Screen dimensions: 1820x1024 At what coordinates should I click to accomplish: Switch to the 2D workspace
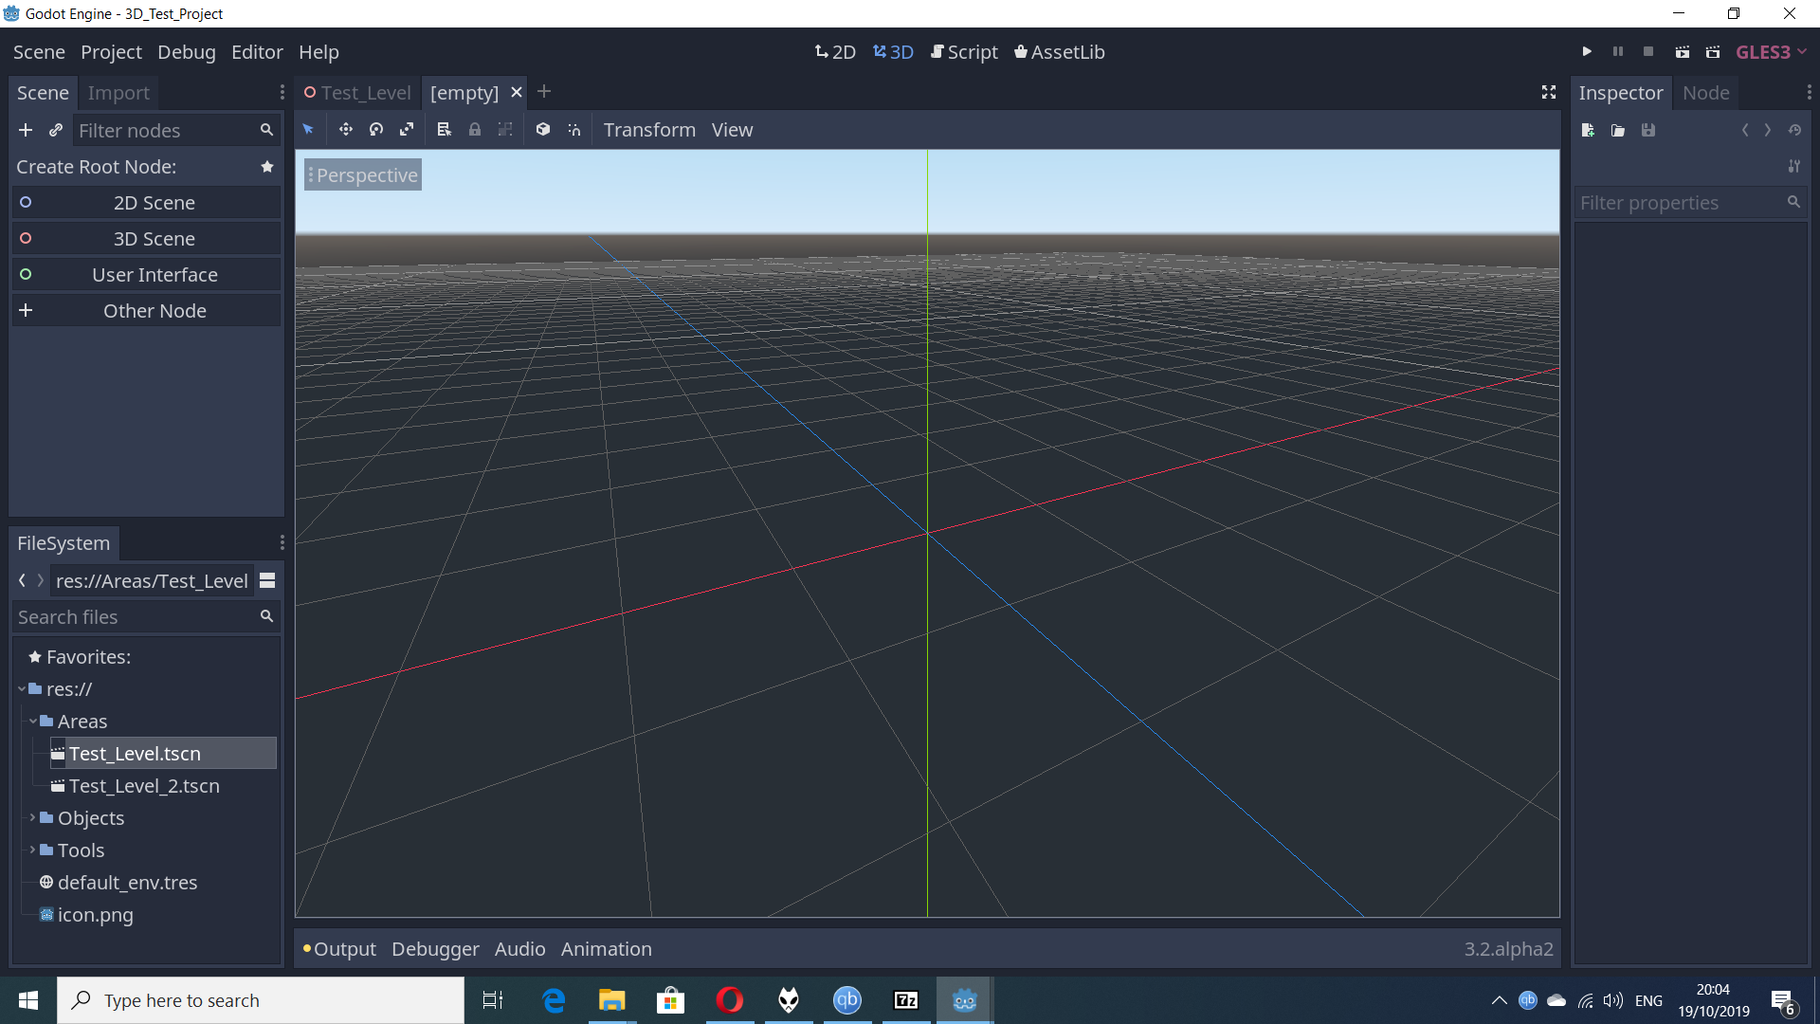click(x=834, y=52)
